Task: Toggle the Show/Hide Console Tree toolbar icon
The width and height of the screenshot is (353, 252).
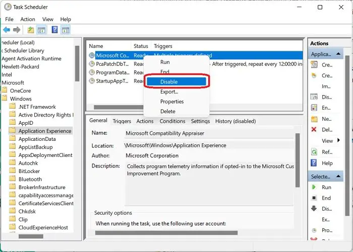Action: tap(41, 30)
